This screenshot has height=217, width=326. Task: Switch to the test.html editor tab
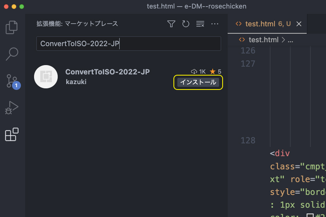pos(263,24)
